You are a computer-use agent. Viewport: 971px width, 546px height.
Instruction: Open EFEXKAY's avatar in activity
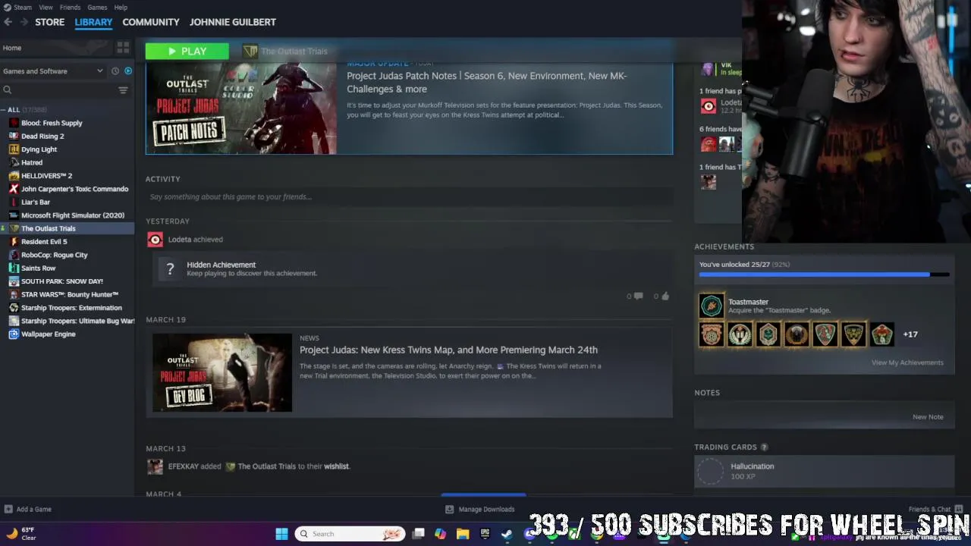tap(155, 466)
